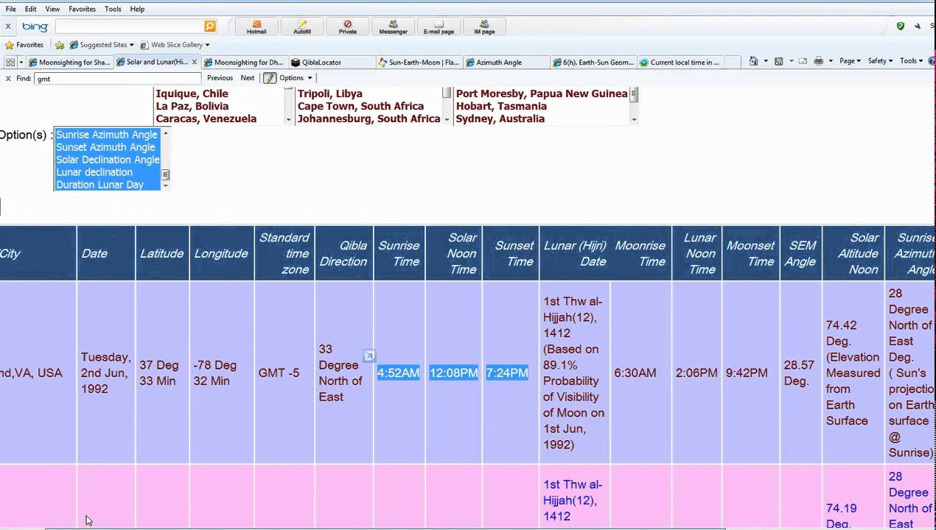Image resolution: width=936 pixels, height=530 pixels.
Task: Close the Find bar
Action: (8, 78)
